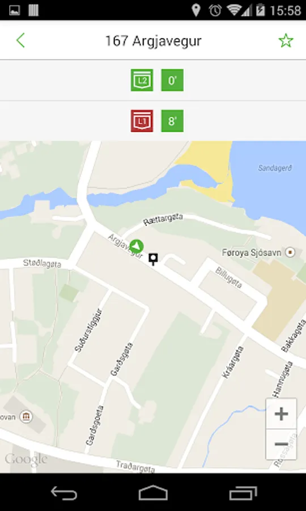Tap the black bus stop sign marker
This screenshot has height=511, width=306.
click(x=153, y=259)
